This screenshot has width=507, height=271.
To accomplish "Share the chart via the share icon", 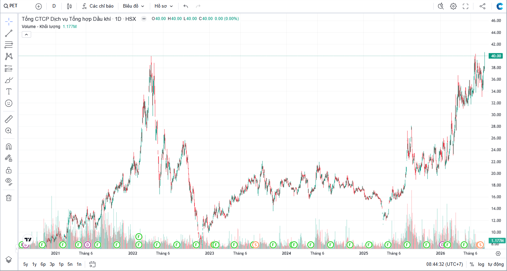I will [x=482, y=6].
